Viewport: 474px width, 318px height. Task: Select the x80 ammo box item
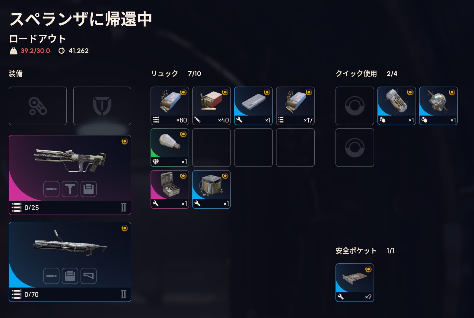tap(170, 106)
